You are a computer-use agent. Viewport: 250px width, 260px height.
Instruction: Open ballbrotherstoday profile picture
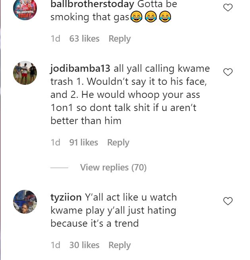25,9
